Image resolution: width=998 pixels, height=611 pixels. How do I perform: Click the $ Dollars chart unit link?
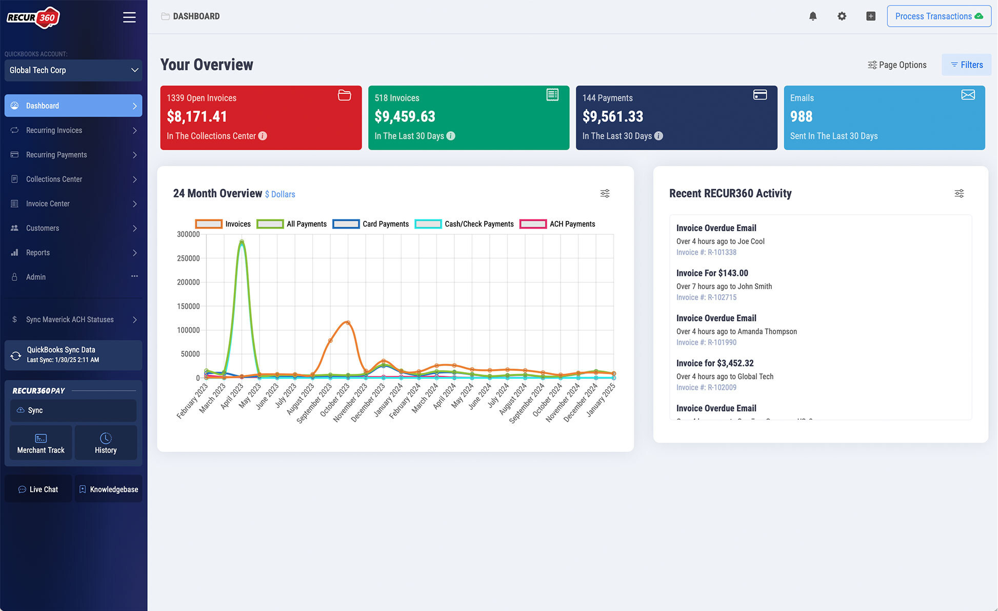(x=280, y=194)
